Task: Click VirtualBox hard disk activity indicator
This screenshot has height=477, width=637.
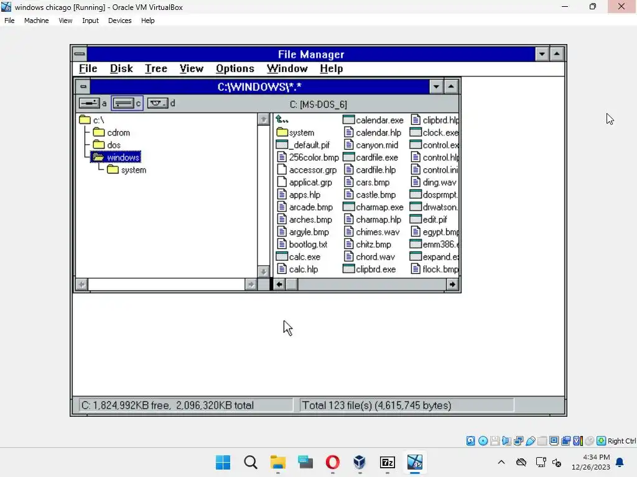Action: point(470,440)
